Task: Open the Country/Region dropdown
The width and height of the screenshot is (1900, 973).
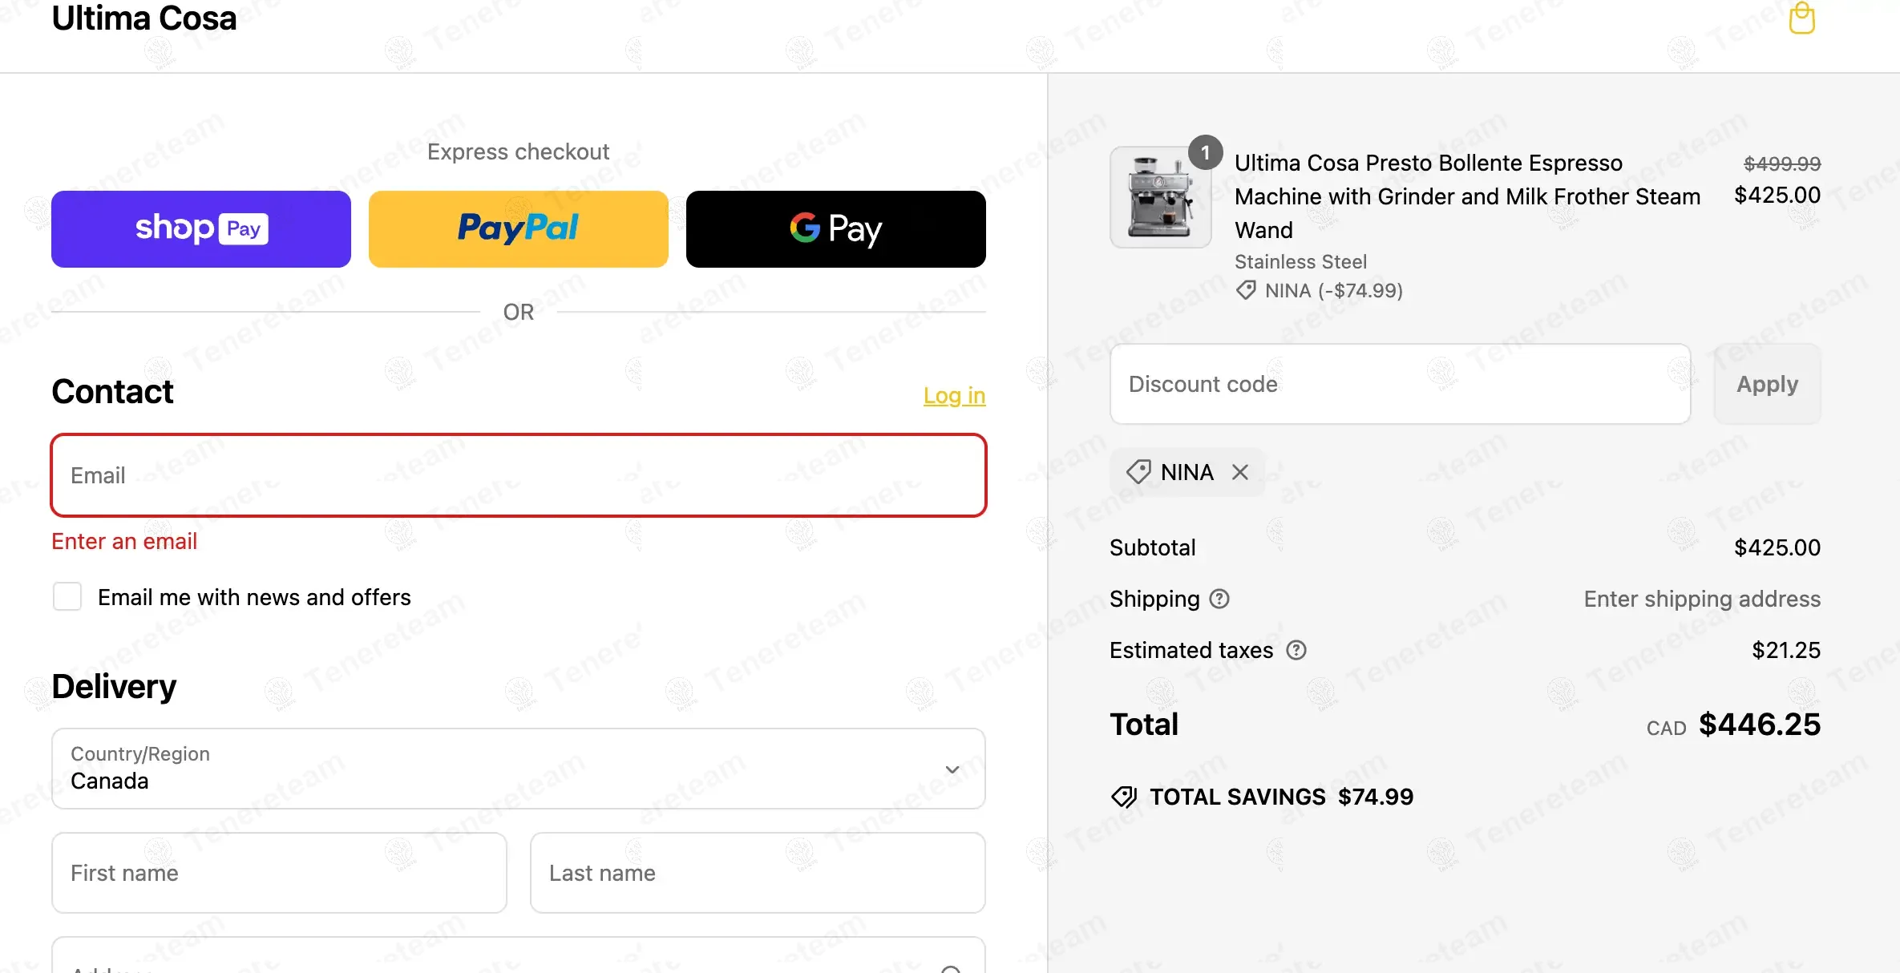Action: click(518, 769)
